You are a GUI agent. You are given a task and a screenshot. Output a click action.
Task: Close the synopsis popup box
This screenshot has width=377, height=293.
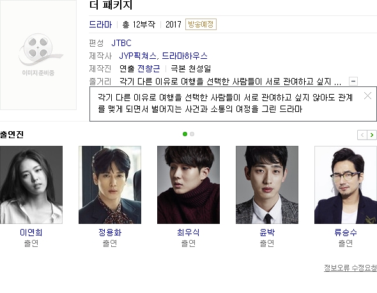pos(367,96)
